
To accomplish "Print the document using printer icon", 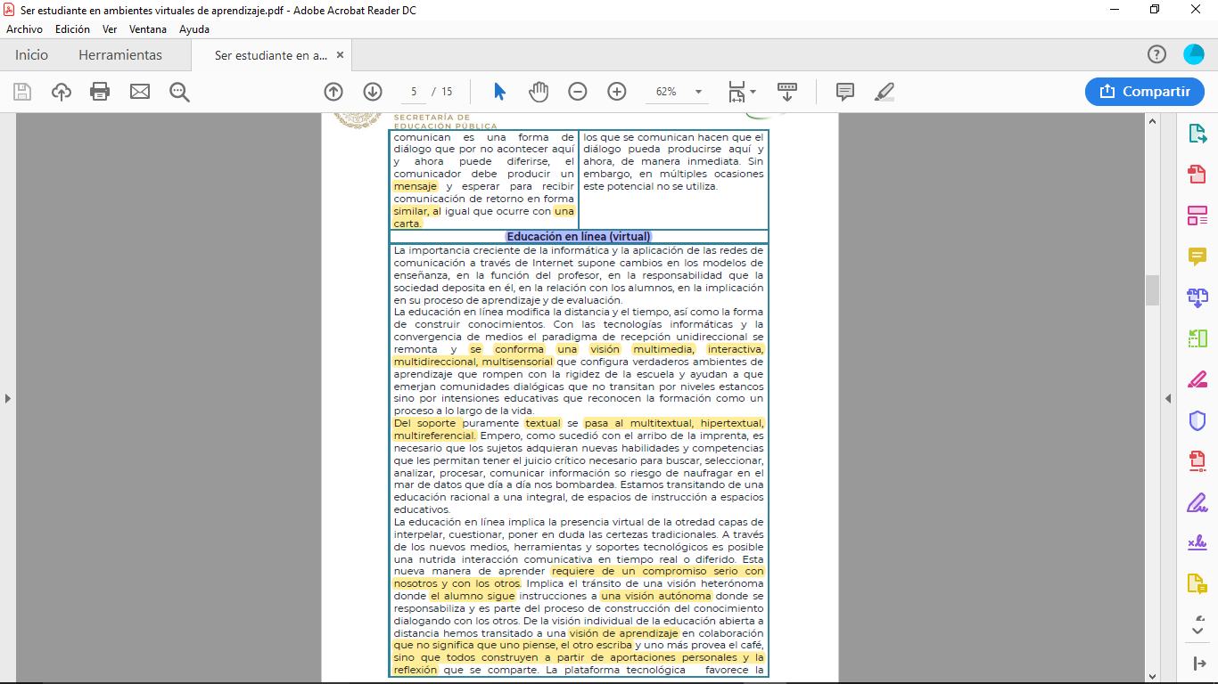I will coord(100,92).
